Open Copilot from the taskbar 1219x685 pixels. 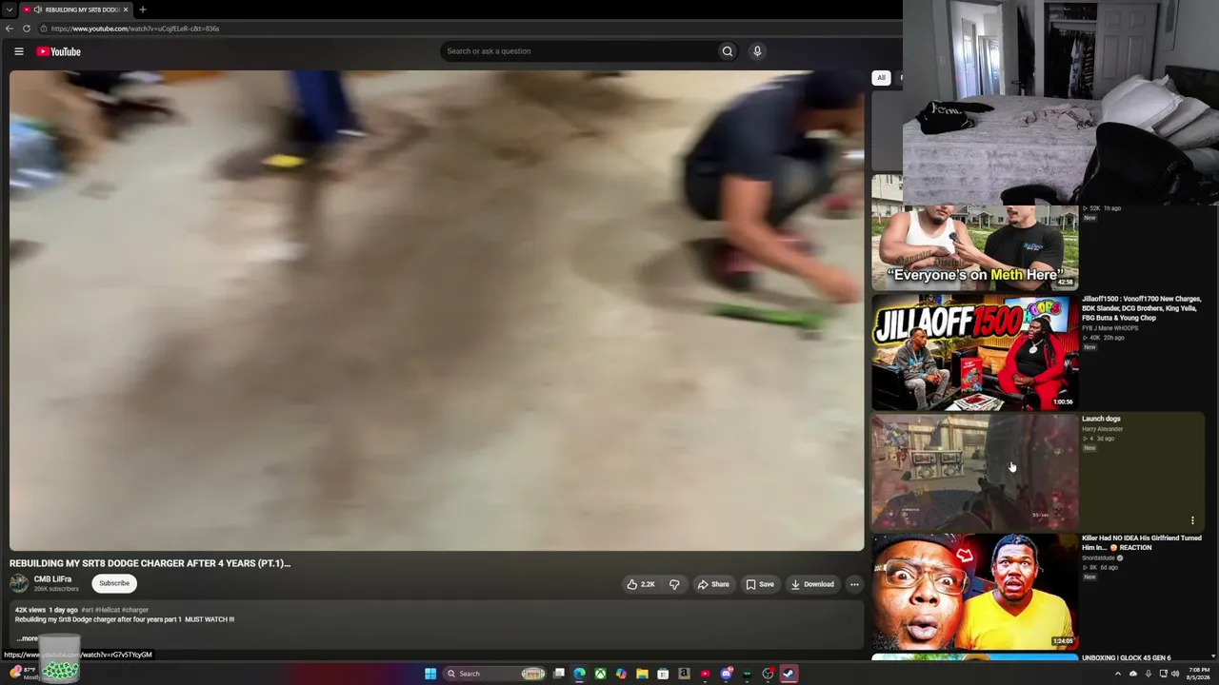pyautogui.click(x=622, y=674)
